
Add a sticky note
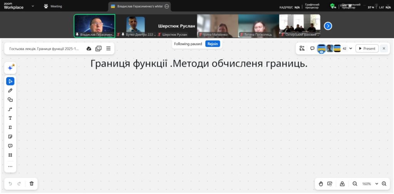(x=10, y=137)
